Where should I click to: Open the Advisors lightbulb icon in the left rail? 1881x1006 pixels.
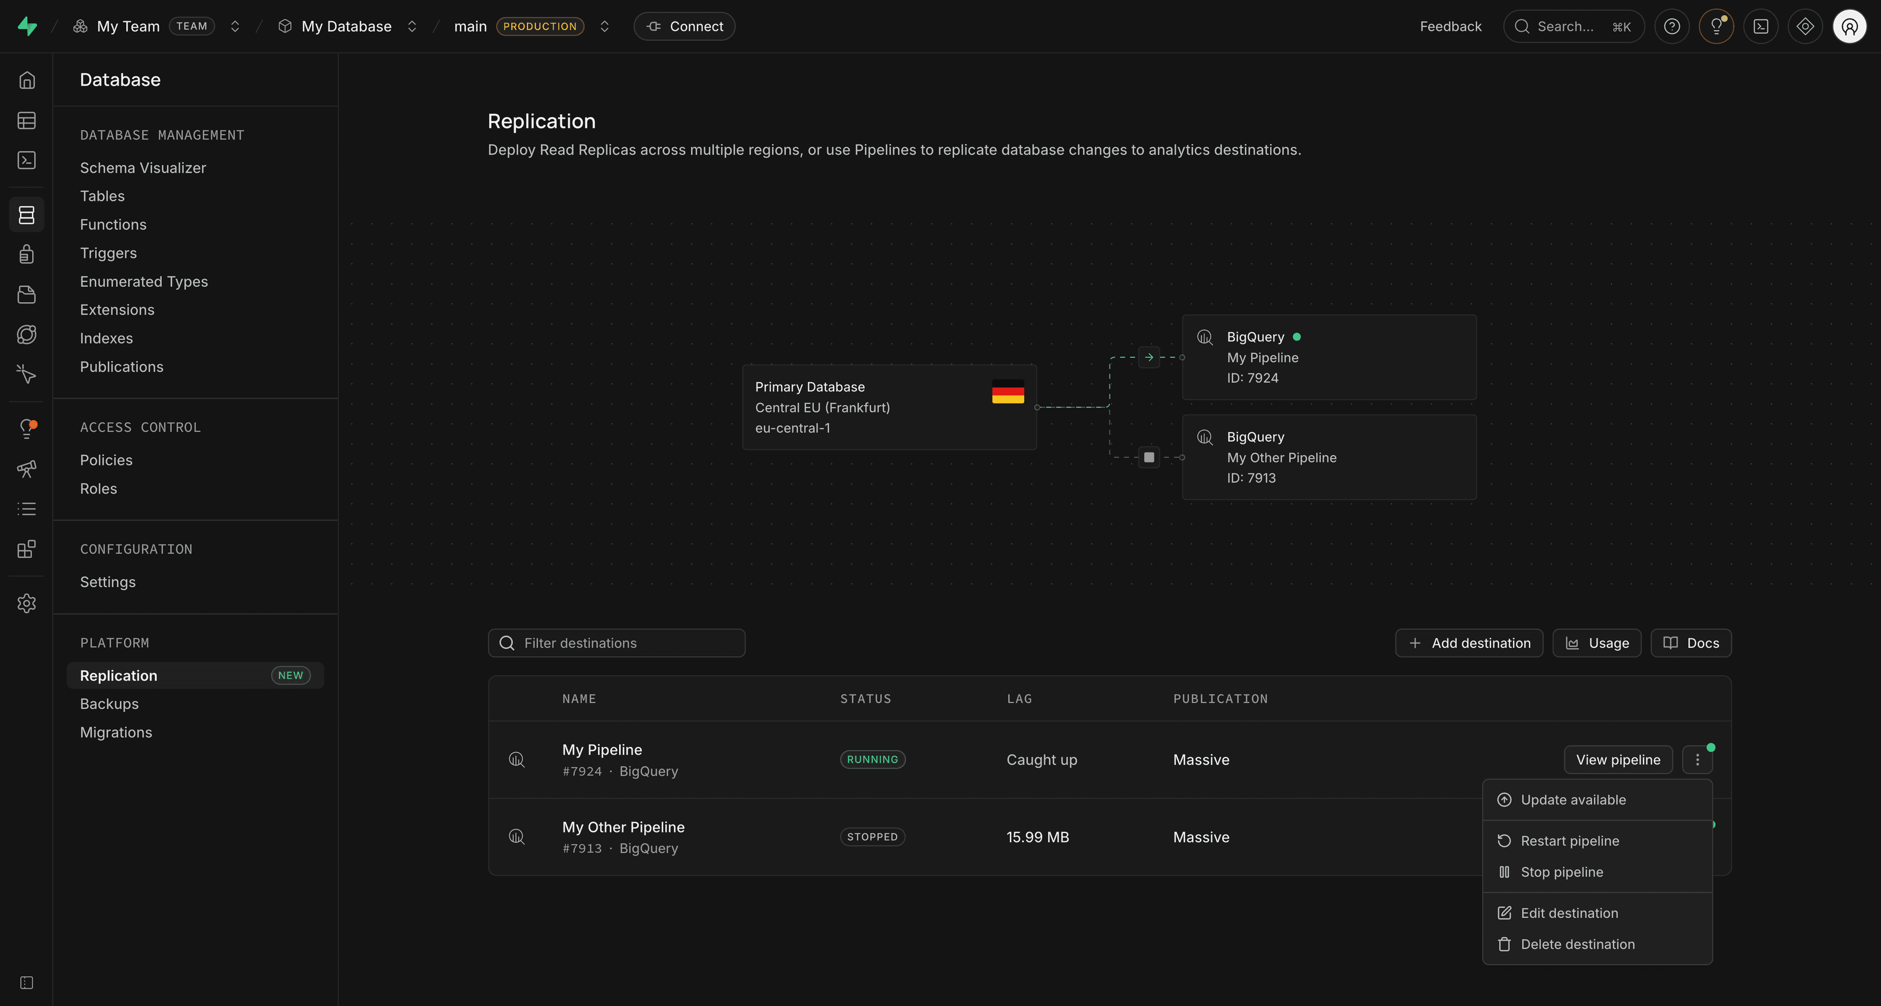click(27, 429)
